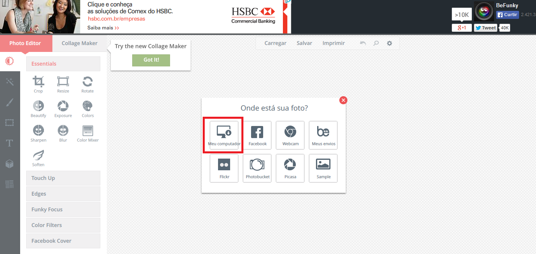Choose Webcam as photo source
The height and width of the screenshot is (254, 536).
coord(290,135)
